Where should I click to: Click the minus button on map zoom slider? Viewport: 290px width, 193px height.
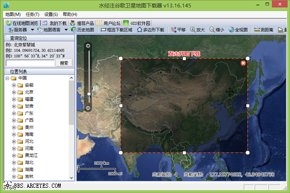click(x=88, y=108)
